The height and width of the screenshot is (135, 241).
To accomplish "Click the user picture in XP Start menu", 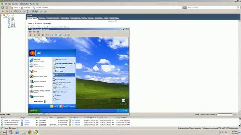I will click(32, 53).
